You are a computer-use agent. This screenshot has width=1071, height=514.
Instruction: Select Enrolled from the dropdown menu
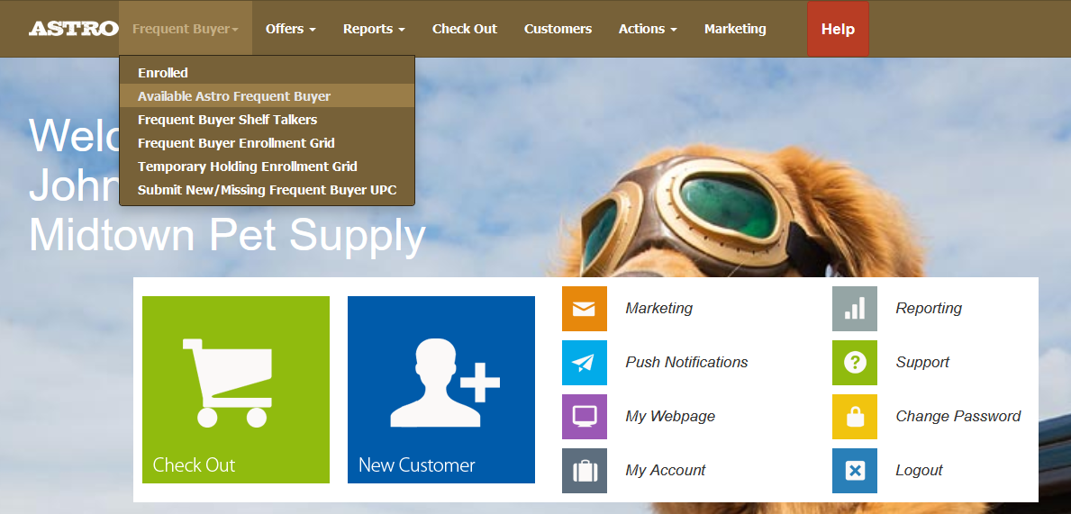click(163, 73)
